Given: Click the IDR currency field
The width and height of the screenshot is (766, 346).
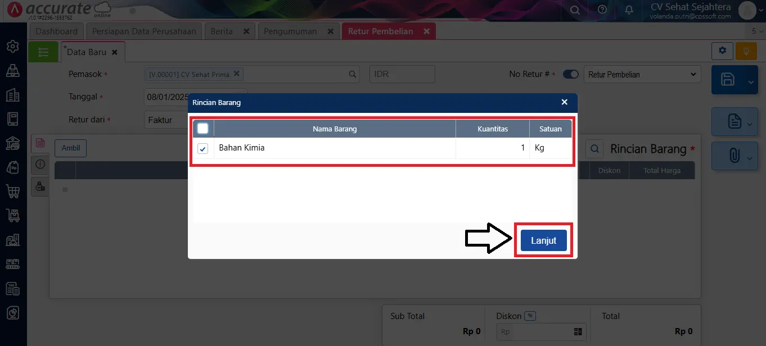Looking at the screenshot, I should coord(402,74).
